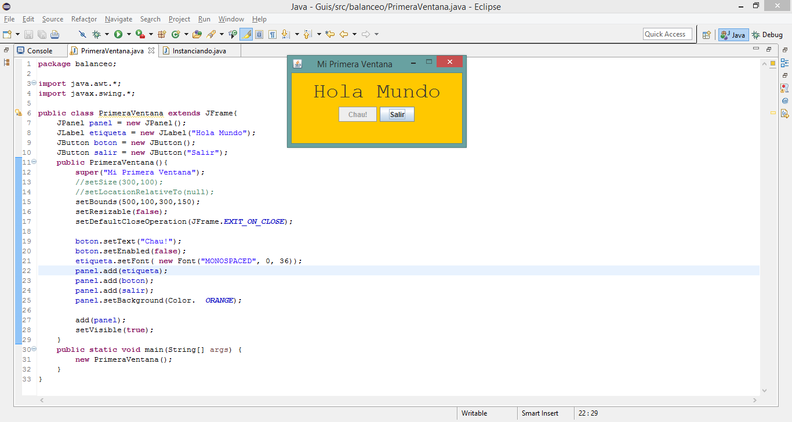This screenshot has width=792, height=422.
Task: Launch Debug mode with the bug icon
Action: tap(95, 34)
